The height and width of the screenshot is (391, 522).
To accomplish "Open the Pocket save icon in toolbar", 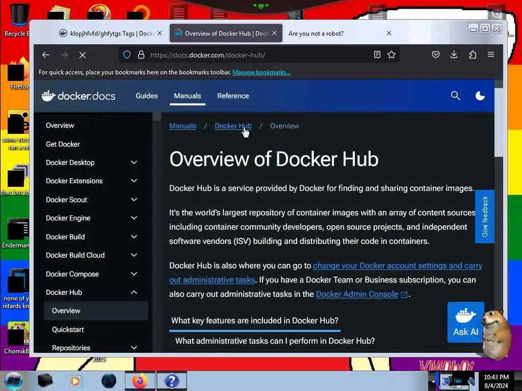I will pyautogui.click(x=436, y=54).
